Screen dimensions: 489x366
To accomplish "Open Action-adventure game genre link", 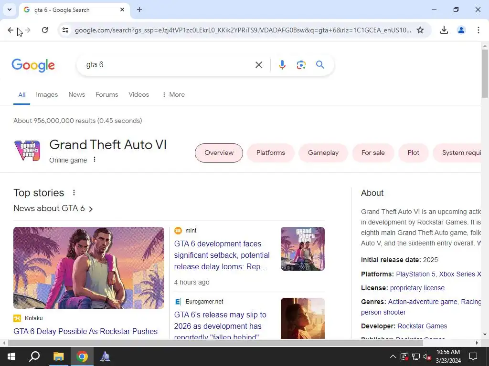I will (x=423, y=302).
